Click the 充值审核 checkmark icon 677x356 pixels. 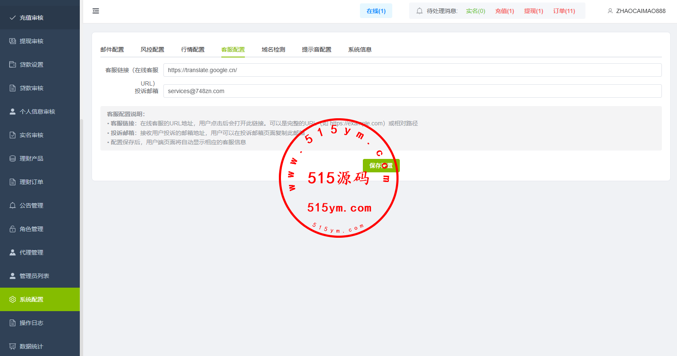click(x=13, y=18)
